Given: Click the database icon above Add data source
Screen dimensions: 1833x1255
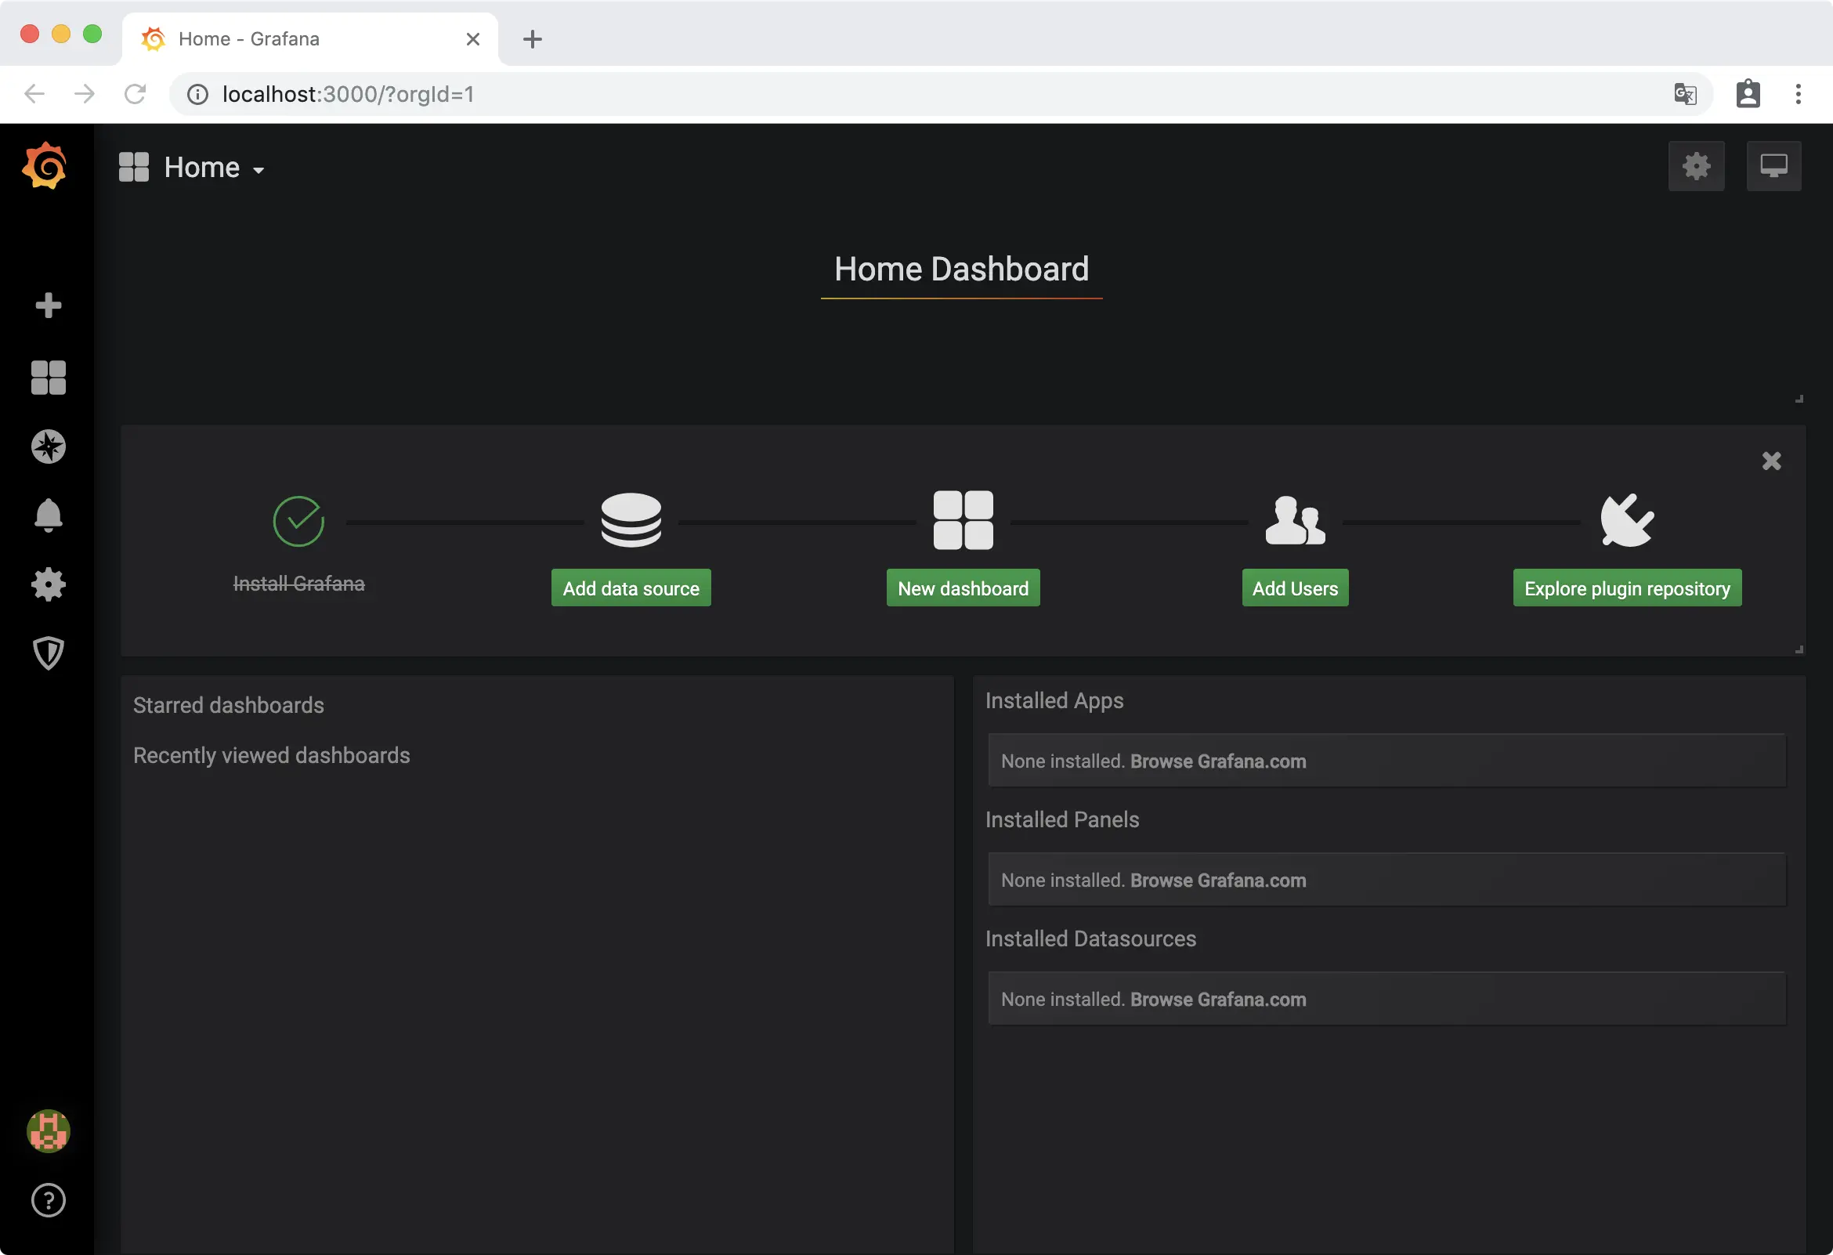Looking at the screenshot, I should [631, 520].
